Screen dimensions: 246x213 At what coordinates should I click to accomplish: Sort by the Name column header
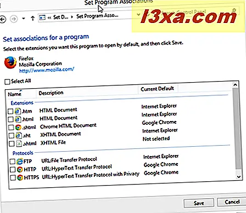[x=15, y=94]
